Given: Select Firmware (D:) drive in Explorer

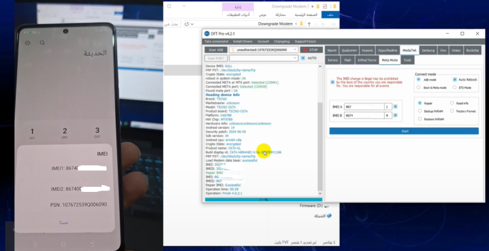Looking at the screenshot, I should pos(315,205).
